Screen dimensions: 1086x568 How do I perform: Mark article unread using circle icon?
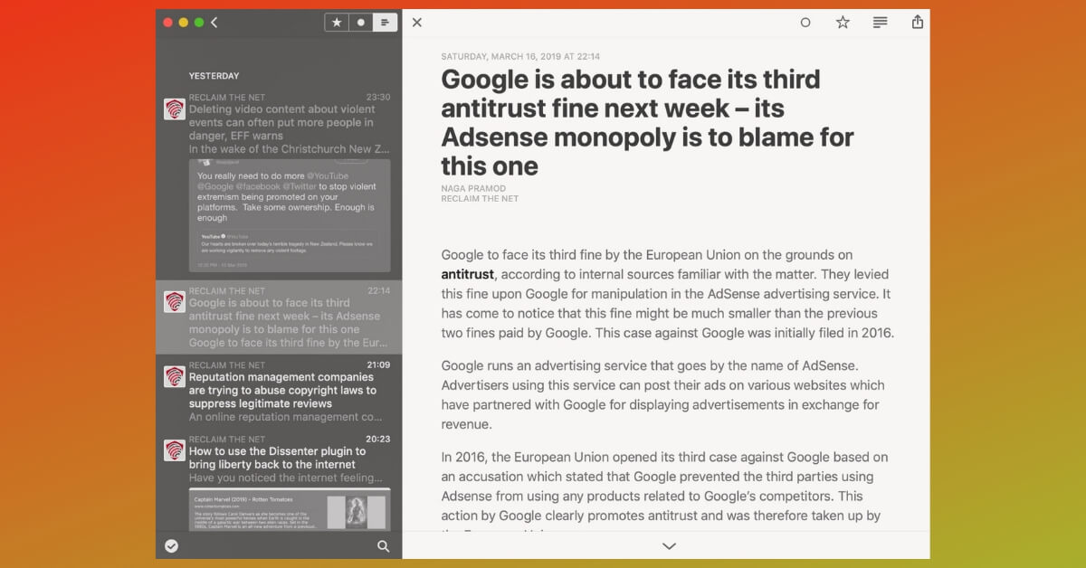(805, 23)
